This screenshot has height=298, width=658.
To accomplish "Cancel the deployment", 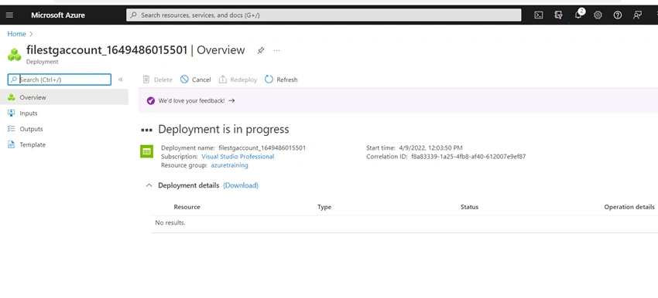I will (x=196, y=80).
